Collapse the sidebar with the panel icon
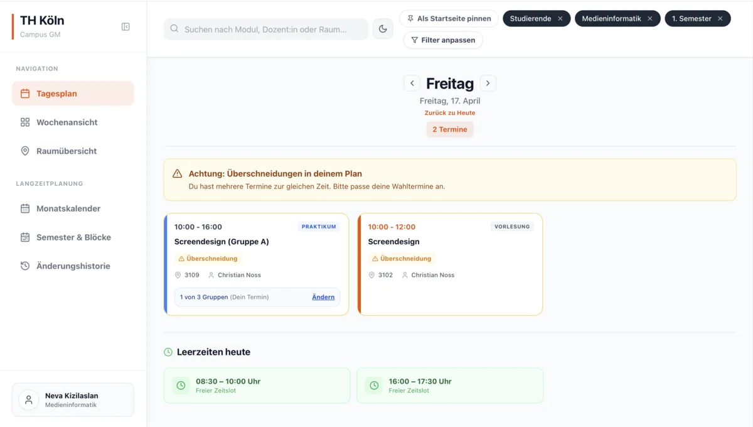Image resolution: width=753 pixels, height=427 pixels. pyautogui.click(x=125, y=26)
